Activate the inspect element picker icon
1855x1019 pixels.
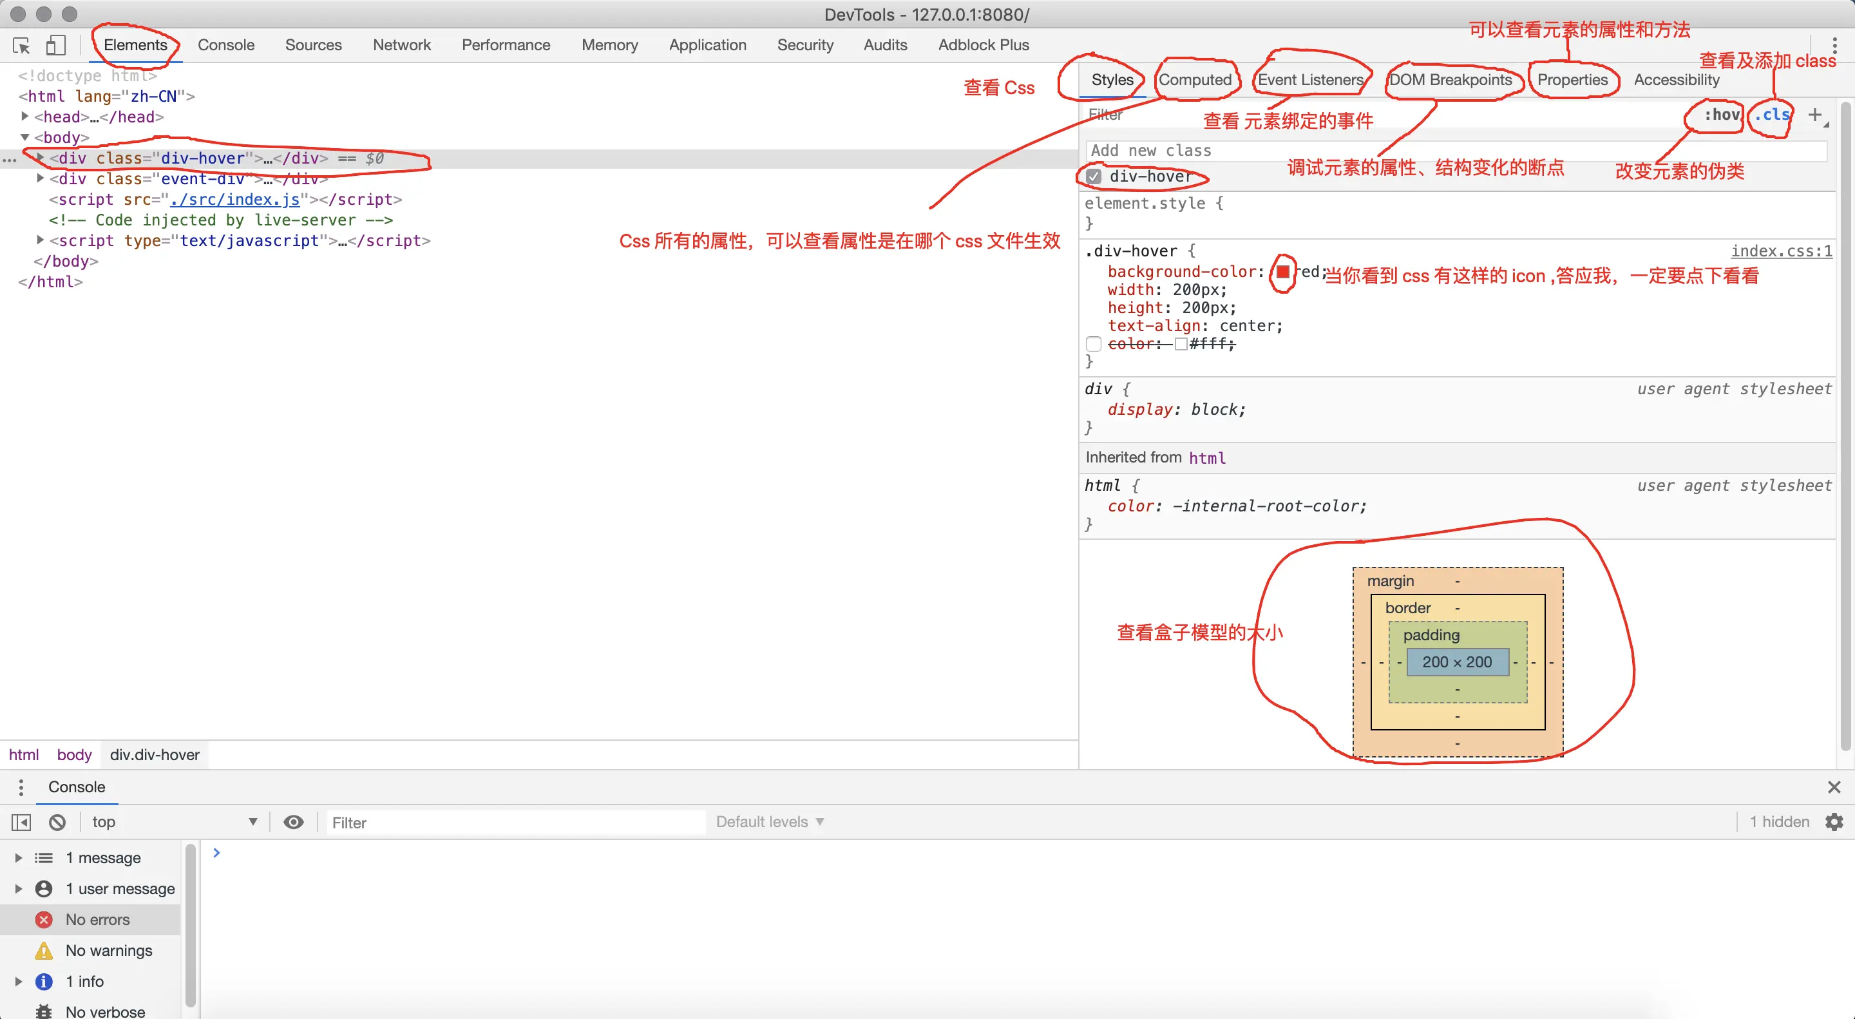pos(22,45)
